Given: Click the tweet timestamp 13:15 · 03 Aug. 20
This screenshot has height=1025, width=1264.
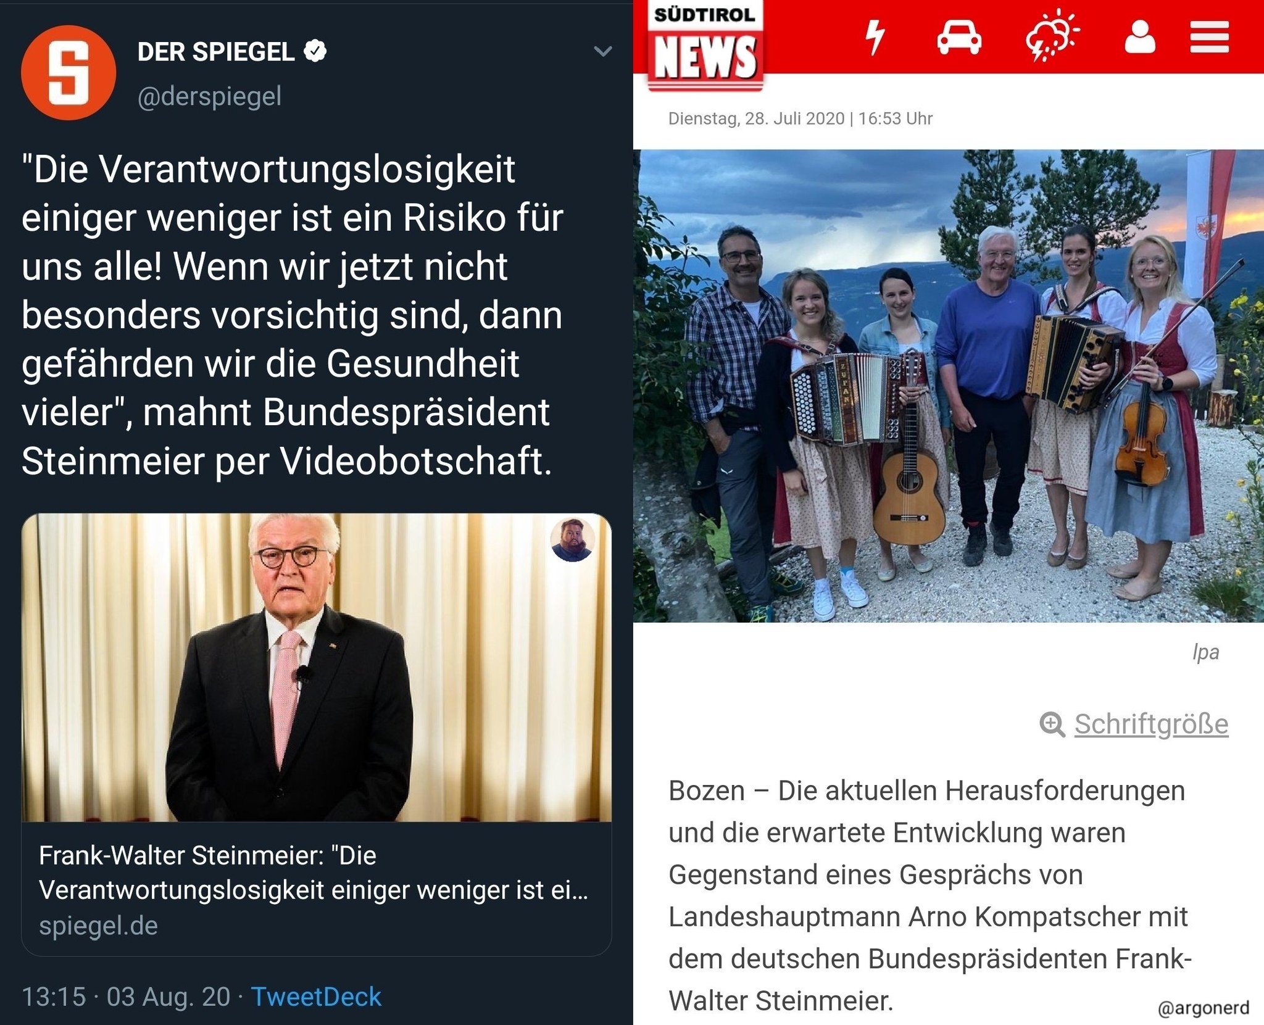Looking at the screenshot, I should [x=126, y=997].
